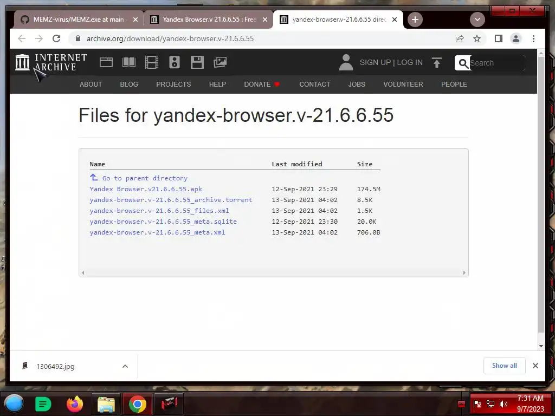Click the browser Forward arrow
555x416 pixels.
tap(39, 38)
